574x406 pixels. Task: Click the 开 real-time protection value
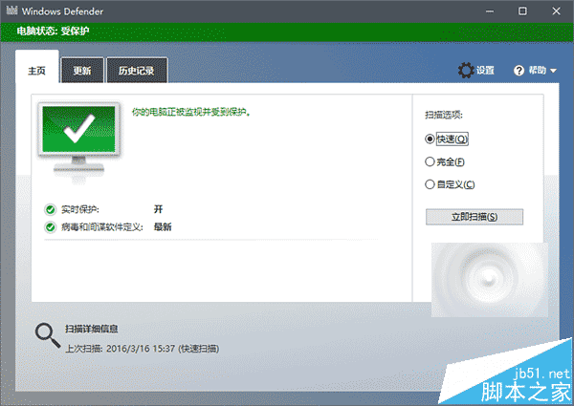[158, 209]
